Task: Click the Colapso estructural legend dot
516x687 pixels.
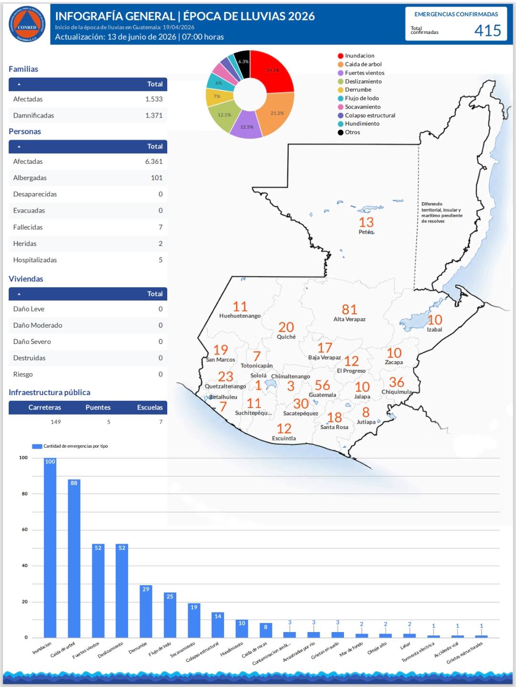Action: coord(341,115)
